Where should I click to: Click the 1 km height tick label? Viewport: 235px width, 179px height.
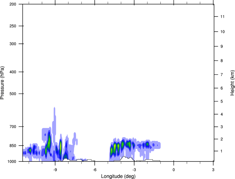pos(222,151)
